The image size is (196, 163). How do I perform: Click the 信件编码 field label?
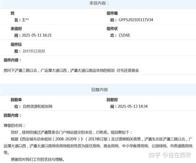(x=112, y=17)
